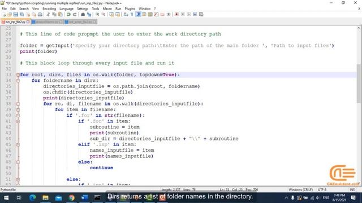362x203 pixels.
Task: Click the vertical scrollbar thumb
Action: (359, 83)
